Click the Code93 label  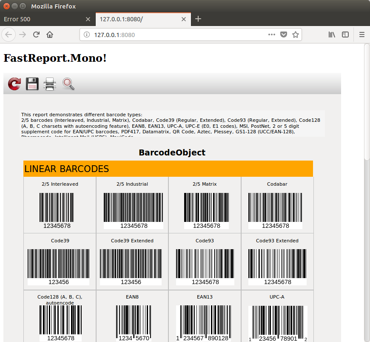(x=205, y=241)
